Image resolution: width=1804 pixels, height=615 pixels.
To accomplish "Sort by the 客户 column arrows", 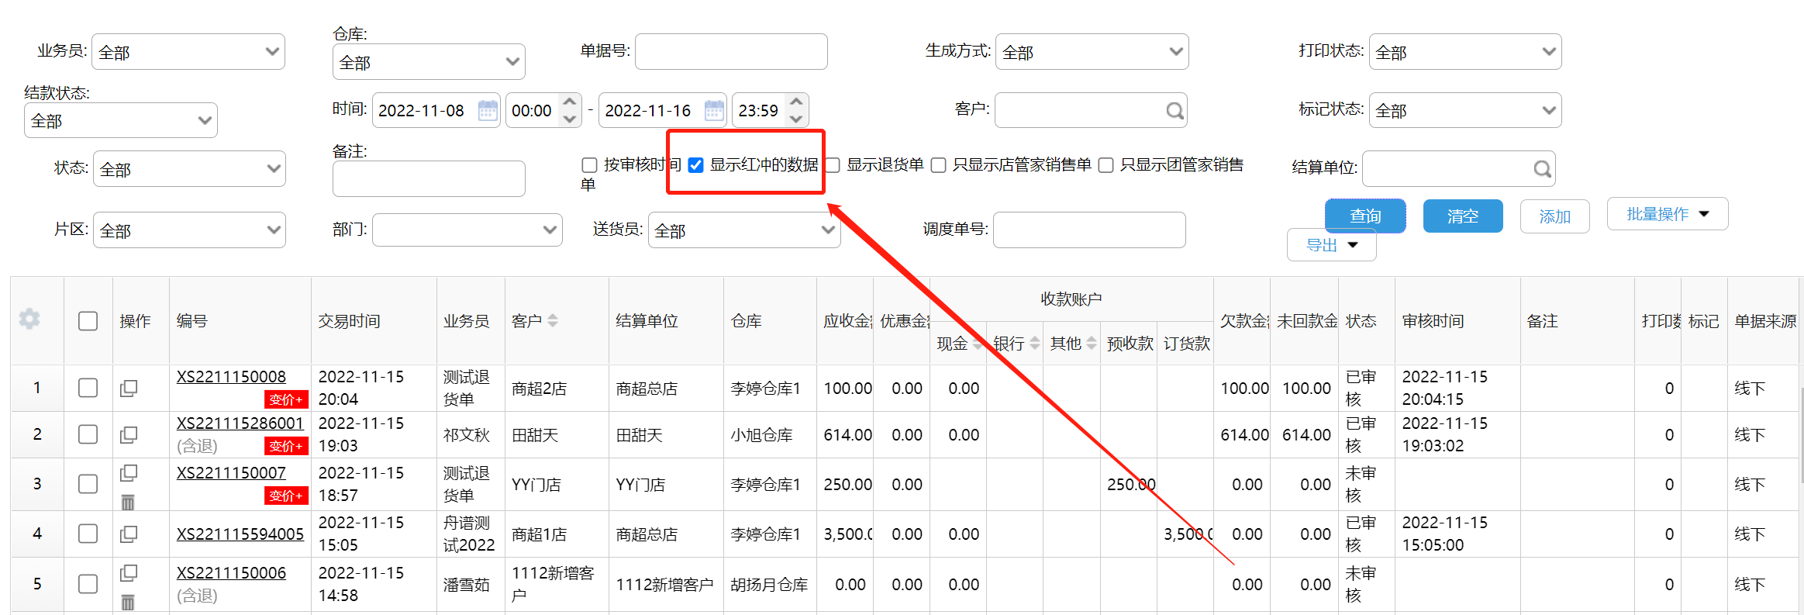I will pyautogui.click(x=553, y=320).
